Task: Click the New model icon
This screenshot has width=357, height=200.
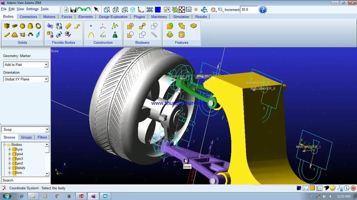Action: pos(66,10)
